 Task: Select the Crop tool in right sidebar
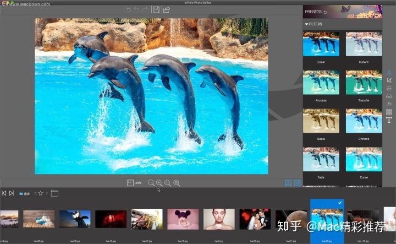389,80
